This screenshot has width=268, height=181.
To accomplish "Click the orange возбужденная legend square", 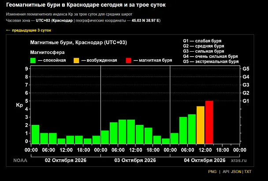I will [x=76, y=60].
